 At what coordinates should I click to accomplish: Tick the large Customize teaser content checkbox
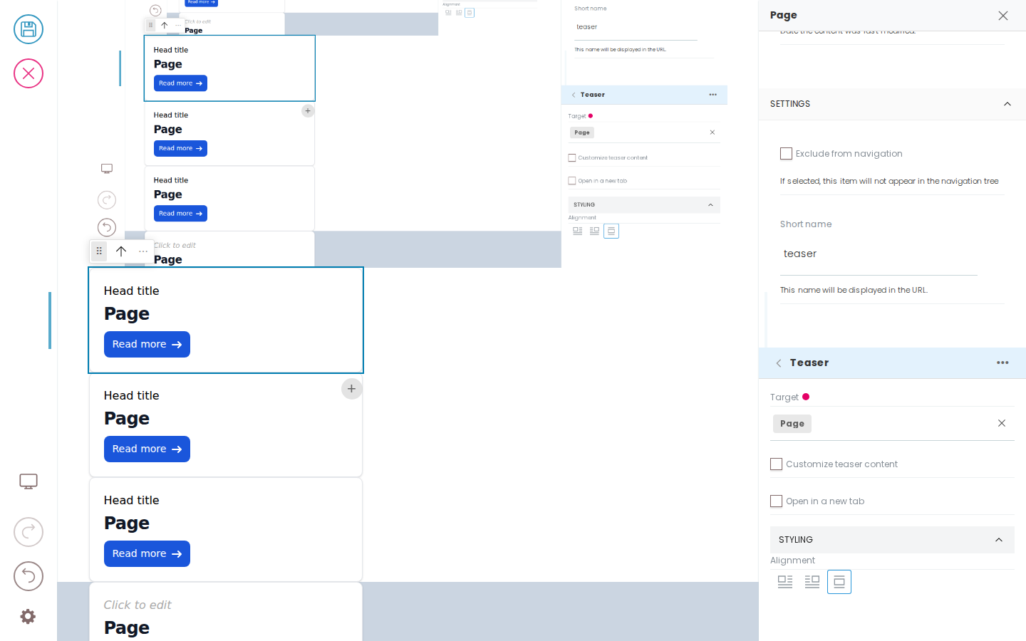coord(777,464)
